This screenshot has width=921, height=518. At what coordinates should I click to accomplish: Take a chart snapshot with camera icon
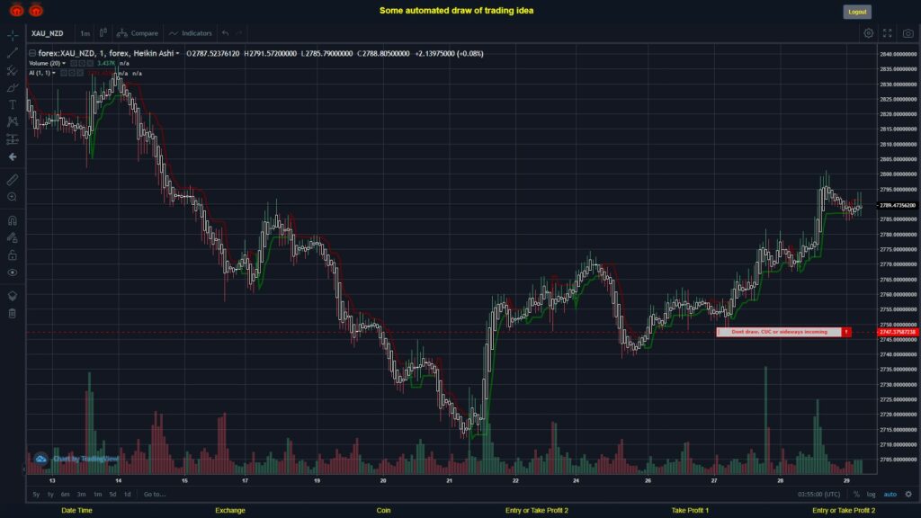point(908,33)
